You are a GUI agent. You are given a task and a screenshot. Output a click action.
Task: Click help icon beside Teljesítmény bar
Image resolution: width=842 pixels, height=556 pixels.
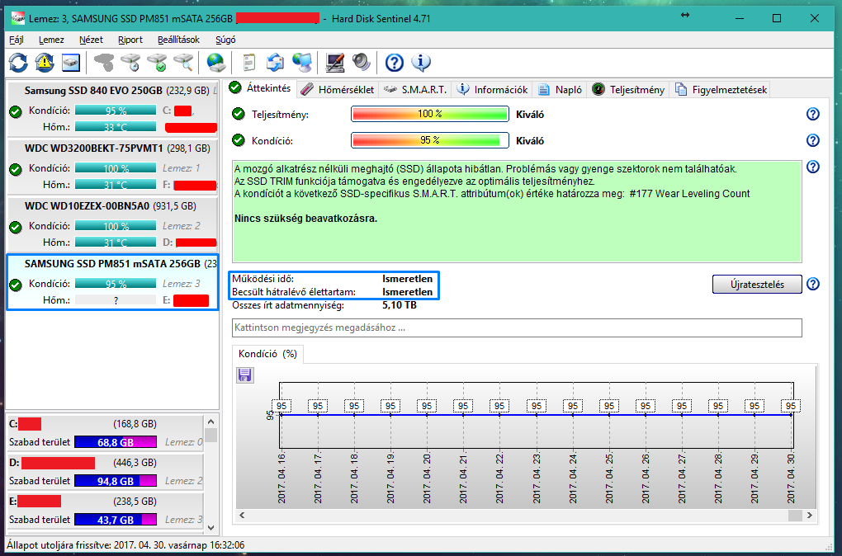click(813, 114)
